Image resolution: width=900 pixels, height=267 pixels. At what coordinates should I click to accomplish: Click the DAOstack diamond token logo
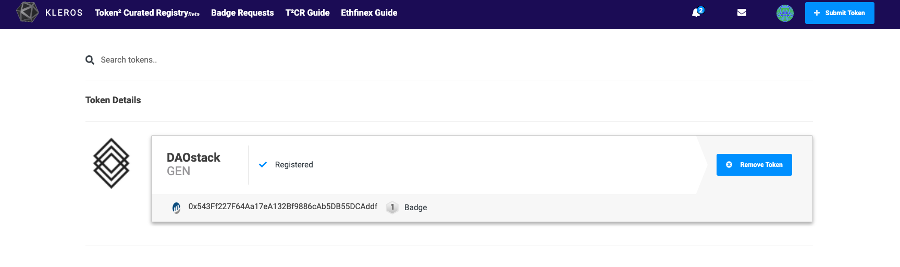click(x=111, y=163)
